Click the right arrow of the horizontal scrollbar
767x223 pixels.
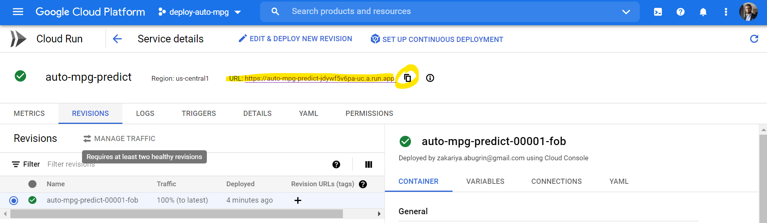[x=379, y=214]
